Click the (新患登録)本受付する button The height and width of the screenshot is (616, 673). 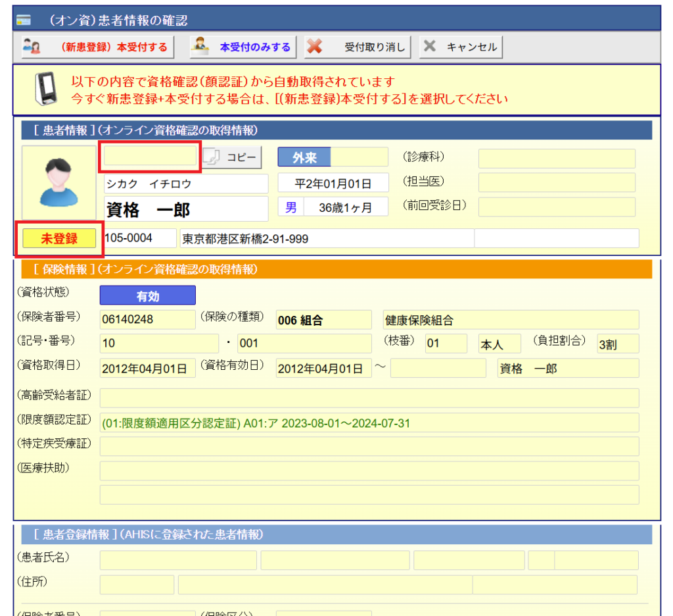(x=96, y=47)
